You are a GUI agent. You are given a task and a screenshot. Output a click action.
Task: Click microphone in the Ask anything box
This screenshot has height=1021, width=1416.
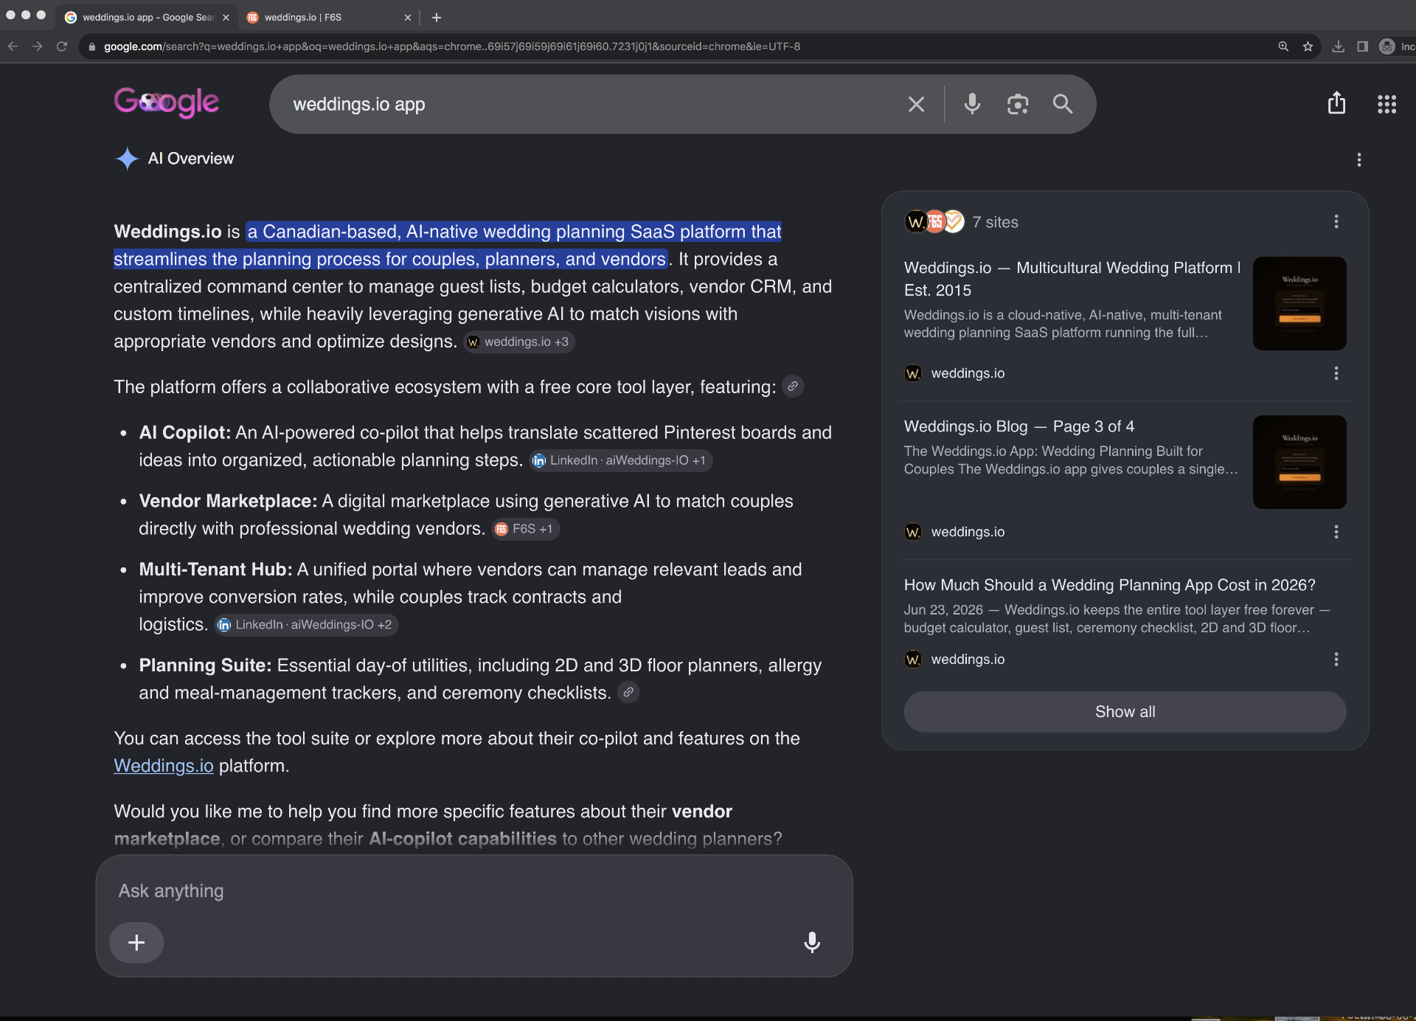pyautogui.click(x=812, y=943)
